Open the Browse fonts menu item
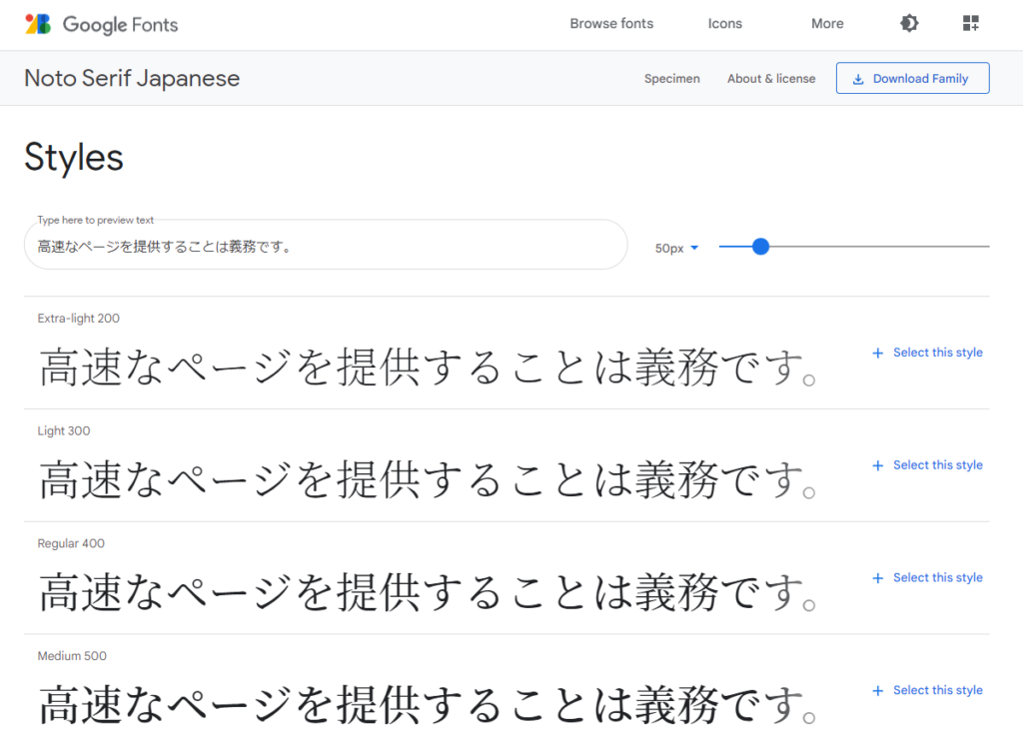The image size is (1023, 742). click(611, 24)
